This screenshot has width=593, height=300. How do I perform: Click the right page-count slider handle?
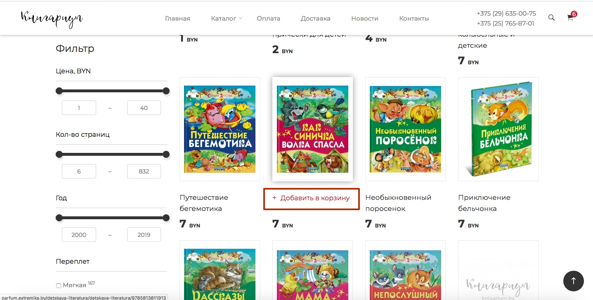tap(166, 155)
